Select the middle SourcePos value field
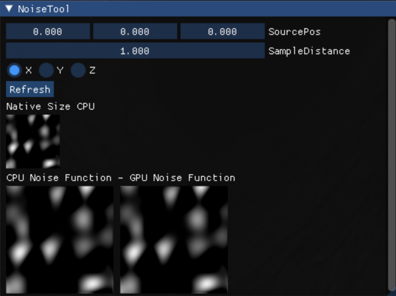The width and height of the screenshot is (396, 296). [135, 32]
